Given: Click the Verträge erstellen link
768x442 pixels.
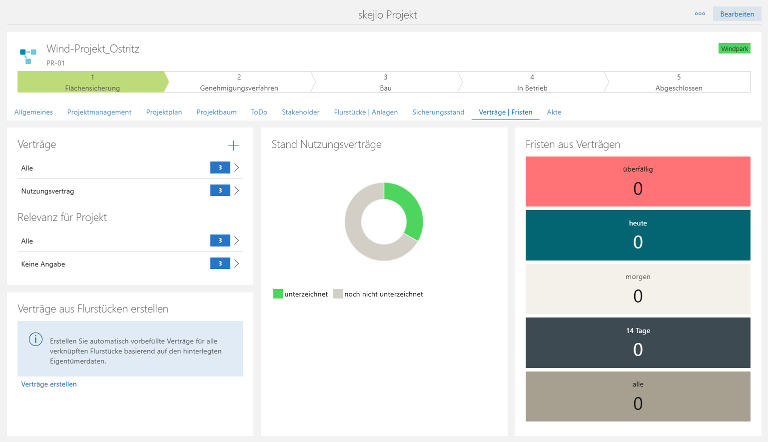Looking at the screenshot, I should pos(49,384).
